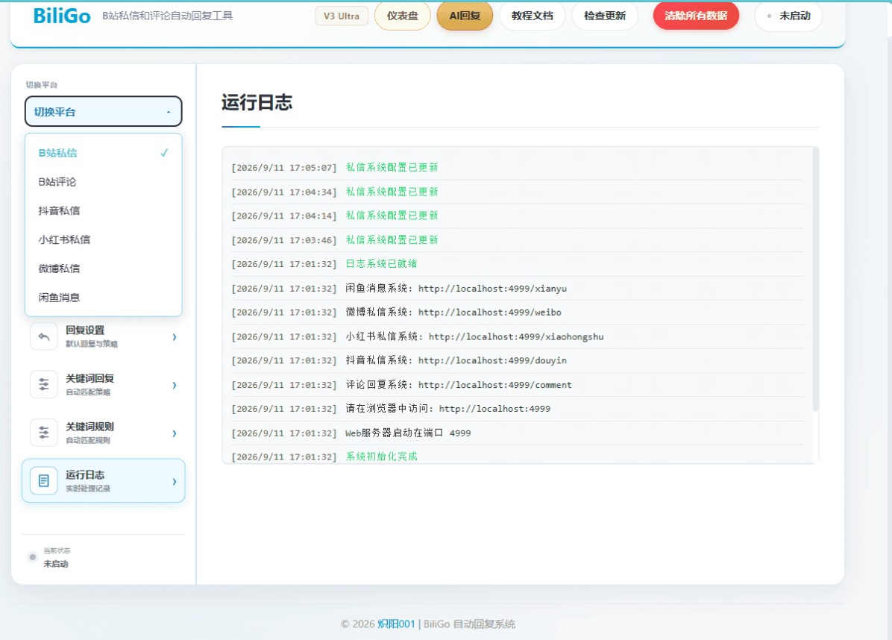
Task: Select B站评论 from platform list
Action: click(103, 181)
